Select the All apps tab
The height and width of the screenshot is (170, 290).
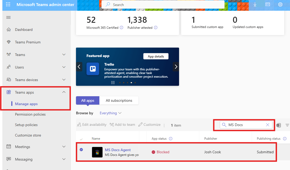coord(88,100)
